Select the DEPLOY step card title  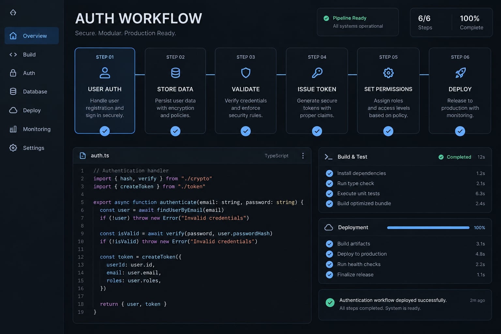coord(460,89)
